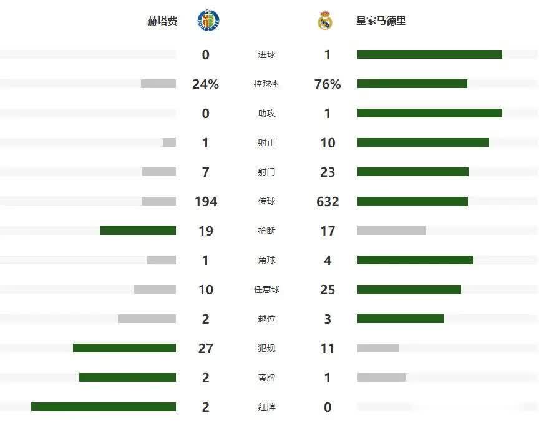Click the Getafe club crest

click(x=208, y=21)
